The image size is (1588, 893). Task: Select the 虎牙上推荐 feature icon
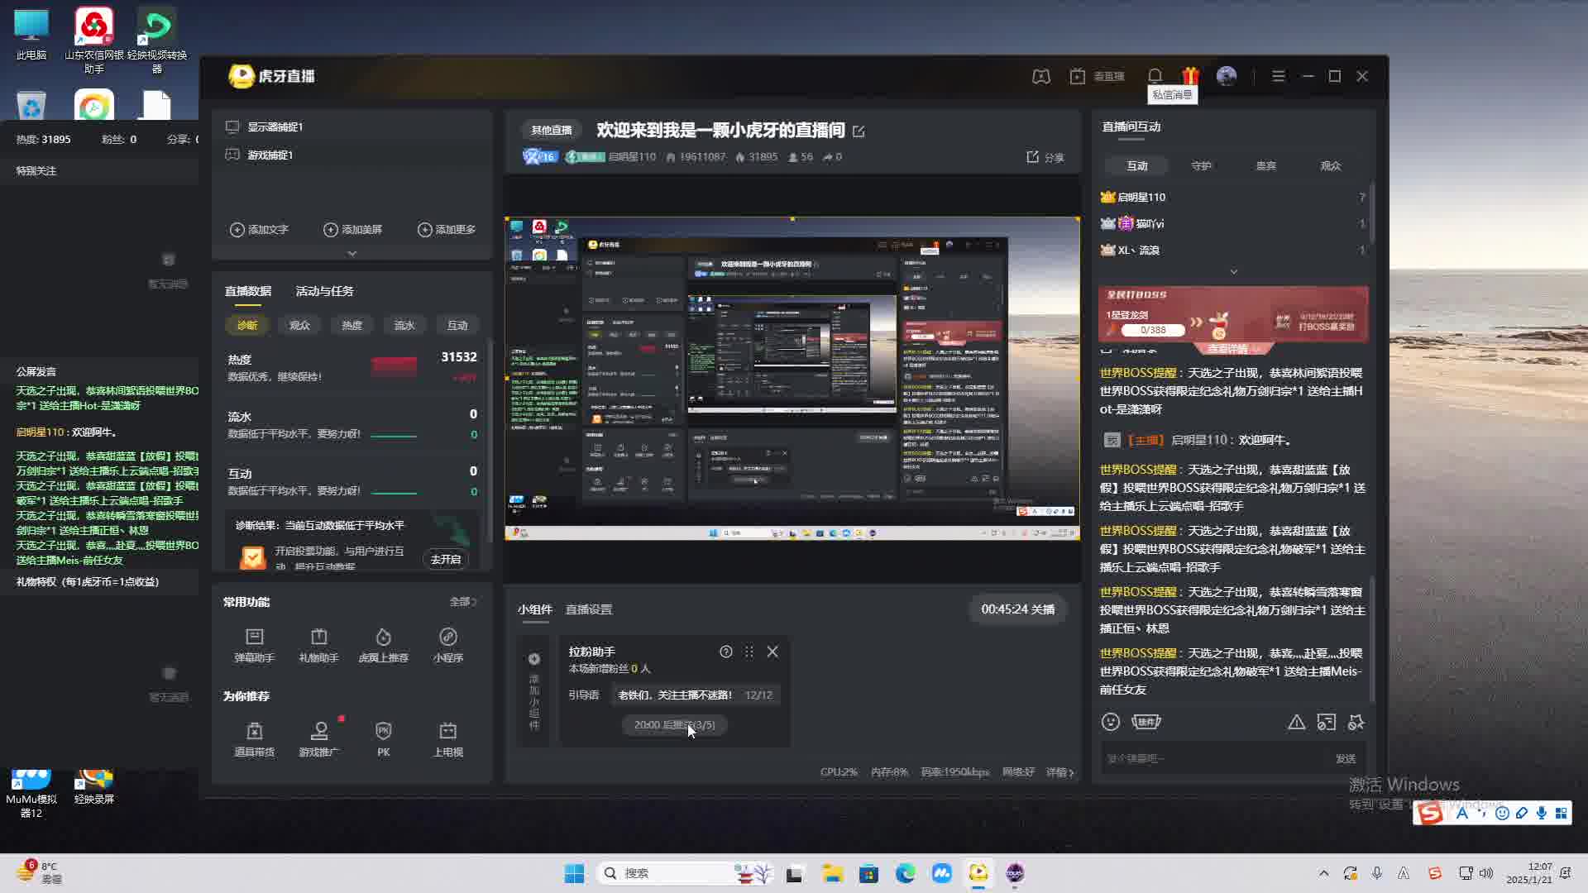(x=383, y=646)
